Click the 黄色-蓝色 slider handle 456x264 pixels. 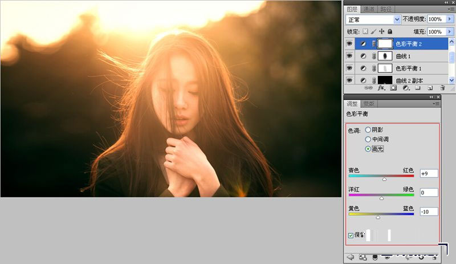click(x=378, y=217)
